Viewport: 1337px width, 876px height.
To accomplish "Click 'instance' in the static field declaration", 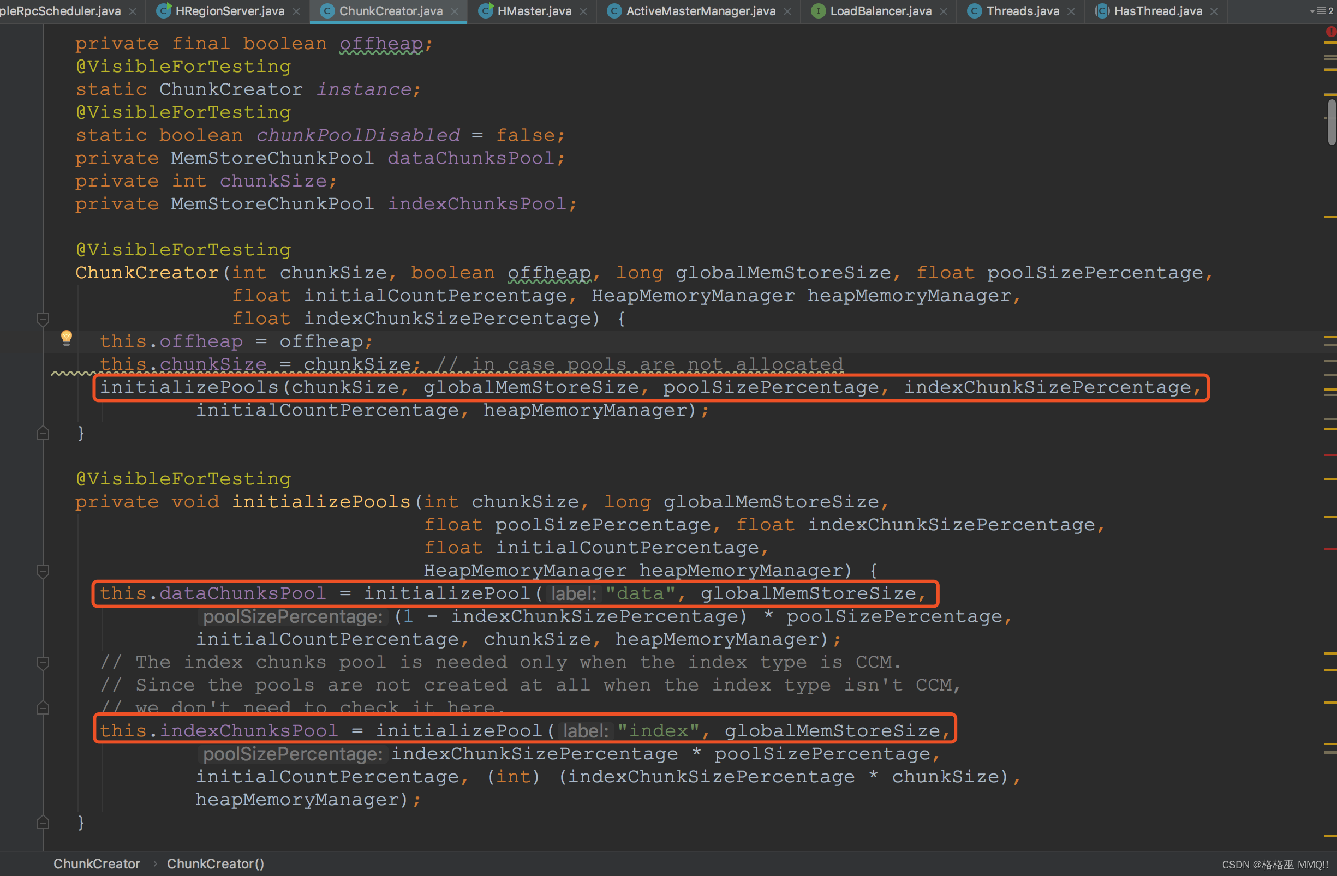I will tap(364, 90).
